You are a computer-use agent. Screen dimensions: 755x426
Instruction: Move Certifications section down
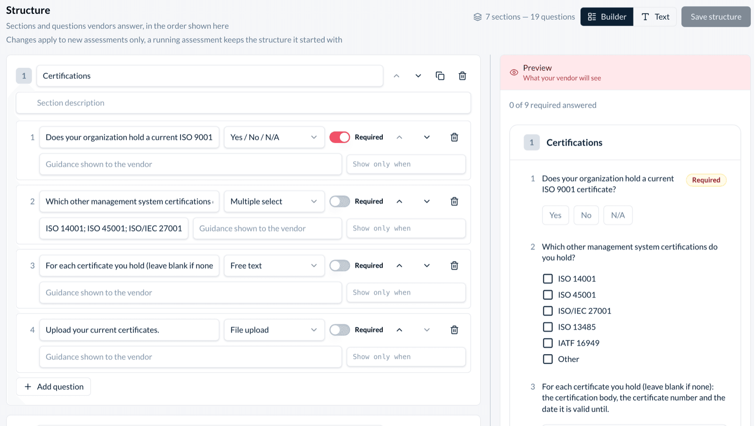click(418, 76)
